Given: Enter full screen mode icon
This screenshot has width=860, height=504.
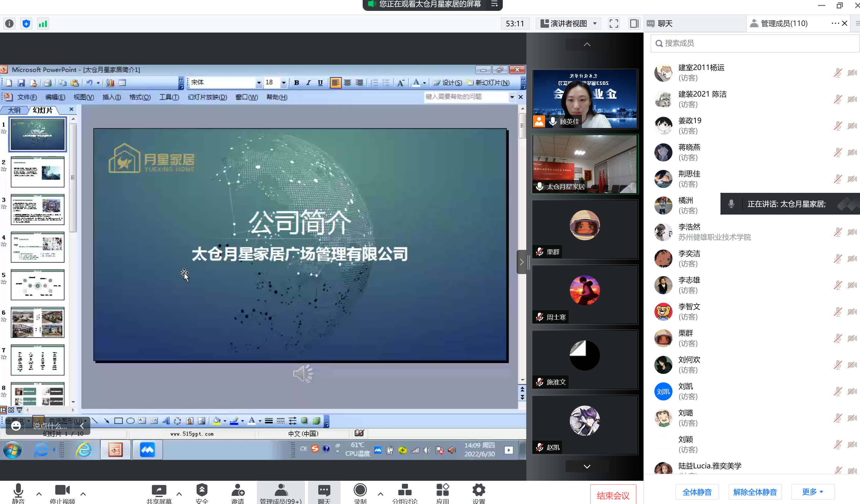Looking at the screenshot, I should click(614, 24).
